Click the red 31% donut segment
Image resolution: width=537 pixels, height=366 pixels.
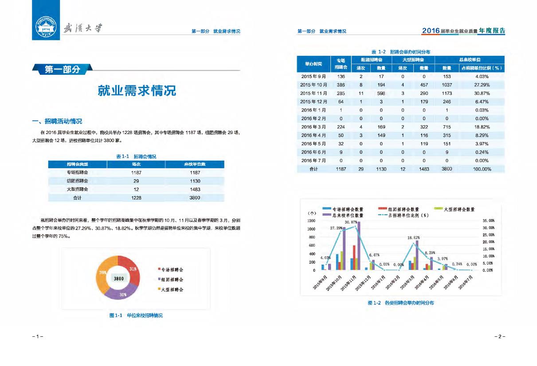pyautogui.click(x=132, y=269)
